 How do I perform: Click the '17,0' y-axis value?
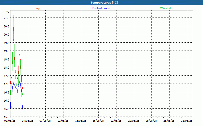point(7,84)
